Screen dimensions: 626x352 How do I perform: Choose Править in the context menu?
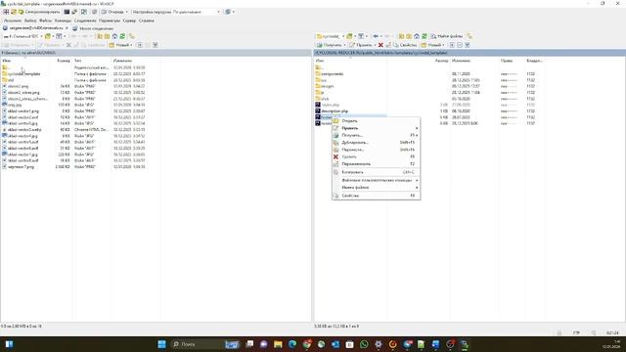[376, 128]
